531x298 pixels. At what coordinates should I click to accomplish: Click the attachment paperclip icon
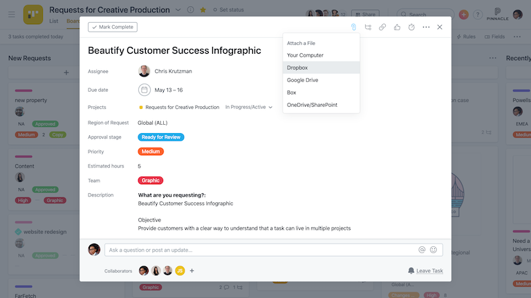(x=353, y=27)
